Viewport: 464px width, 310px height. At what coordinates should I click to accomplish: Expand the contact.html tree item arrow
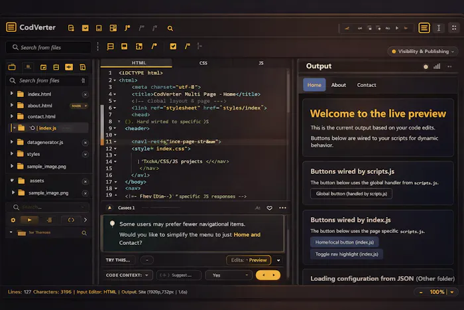pos(11,116)
